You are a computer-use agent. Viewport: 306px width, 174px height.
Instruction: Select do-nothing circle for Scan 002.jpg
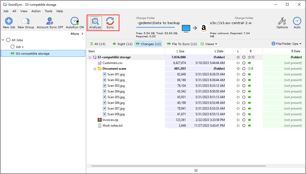tap(244, 80)
